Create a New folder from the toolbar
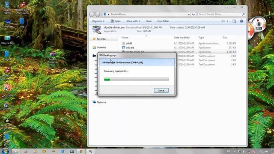 tap(163, 21)
